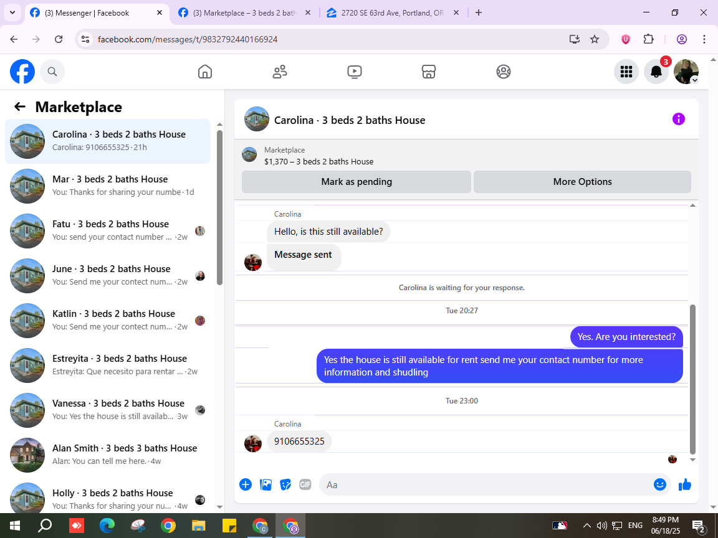
Task: Open the Video (Watch) icon
Action: click(355, 72)
